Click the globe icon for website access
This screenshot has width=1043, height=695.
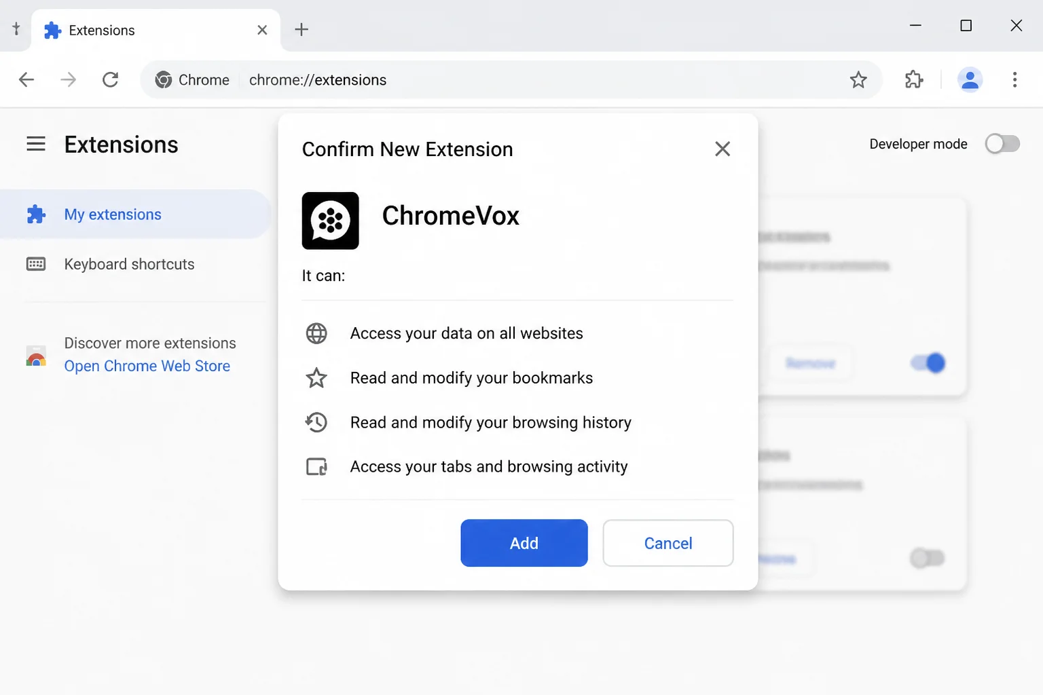[x=316, y=333]
